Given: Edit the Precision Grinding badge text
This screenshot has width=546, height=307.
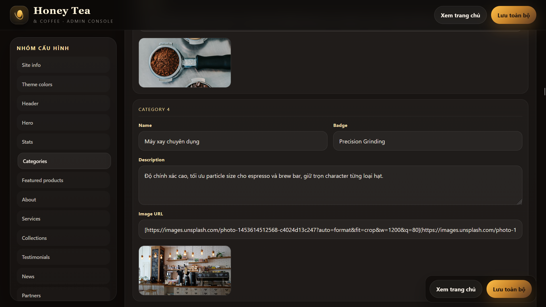Looking at the screenshot, I should tap(427, 141).
